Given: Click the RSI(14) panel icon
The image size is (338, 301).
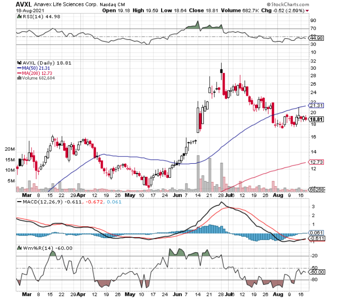Looking at the screenshot, I should (19, 17).
